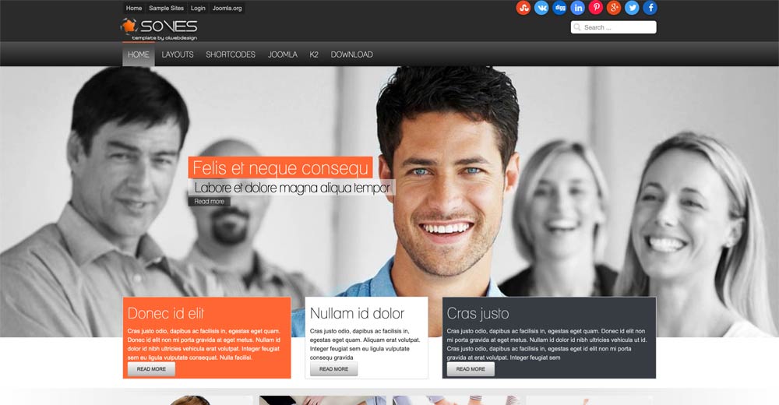Click the Donec id elit heading

point(165,313)
